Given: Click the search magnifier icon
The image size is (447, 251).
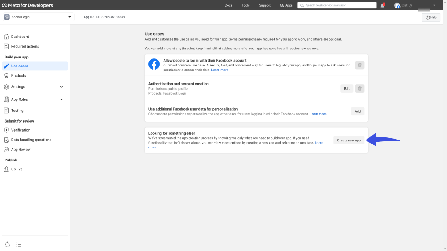Looking at the screenshot, I should click(x=302, y=5).
